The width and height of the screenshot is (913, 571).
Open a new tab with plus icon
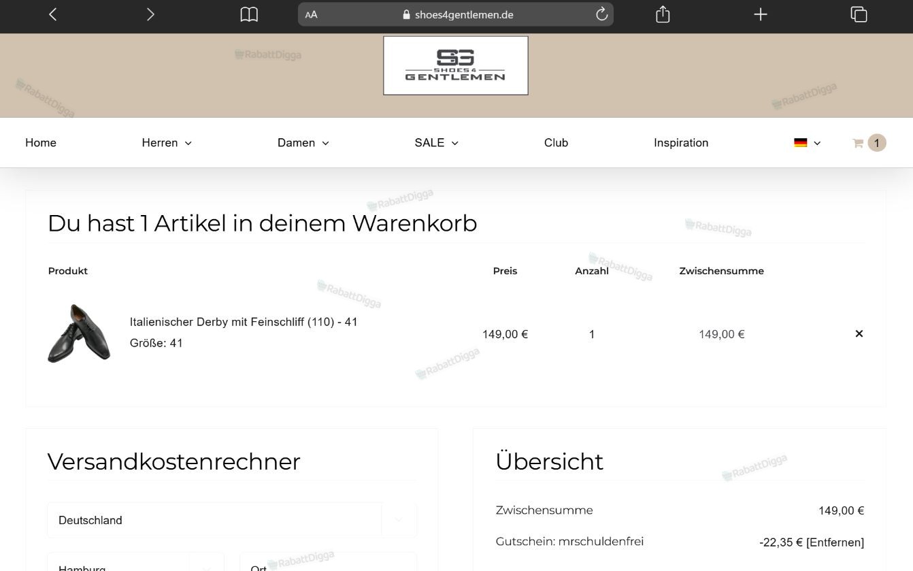tap(761, 14)
